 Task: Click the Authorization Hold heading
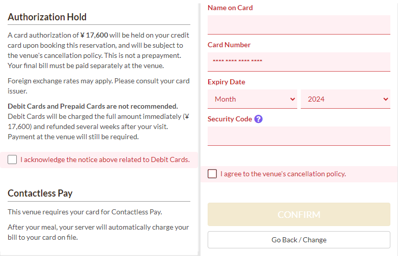click(x=47, y=17)
